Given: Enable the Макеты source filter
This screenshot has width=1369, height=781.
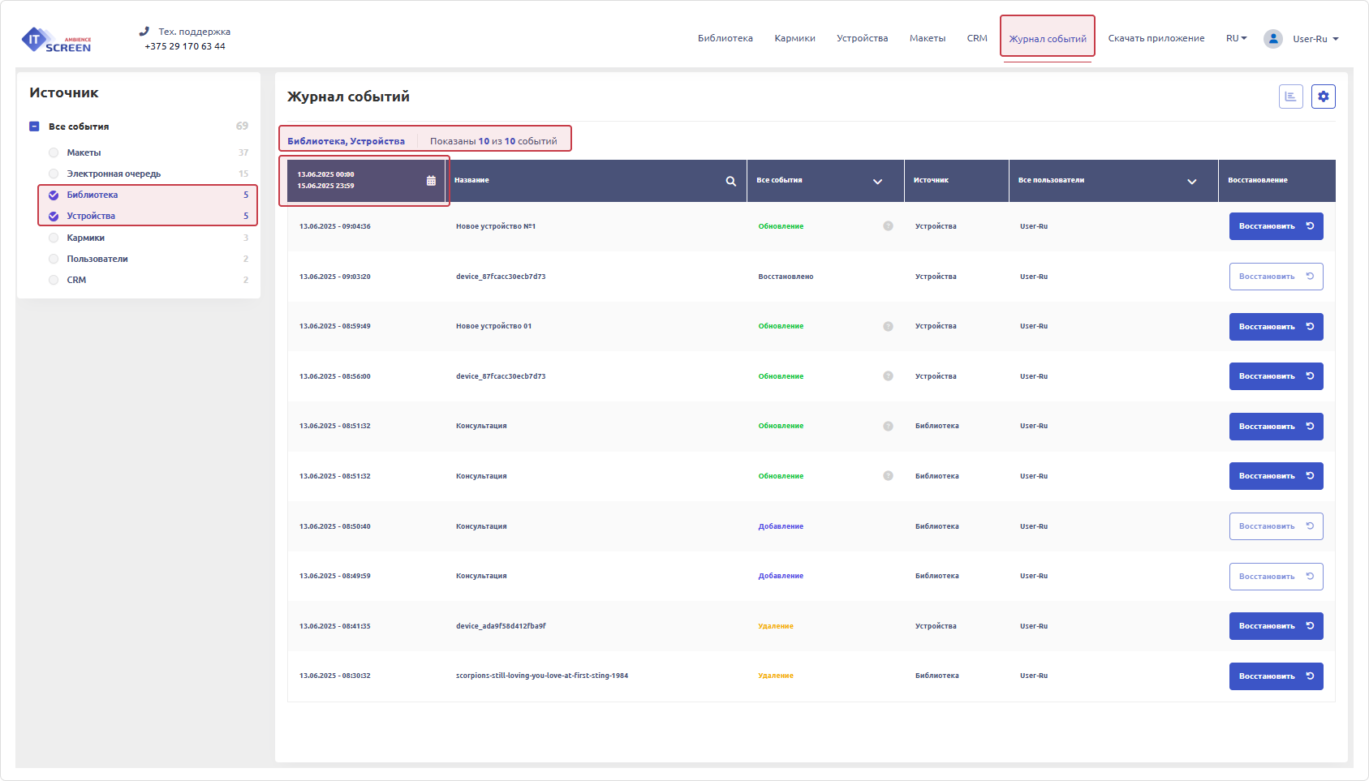Looking at the screenshot, I should (54, 152).
